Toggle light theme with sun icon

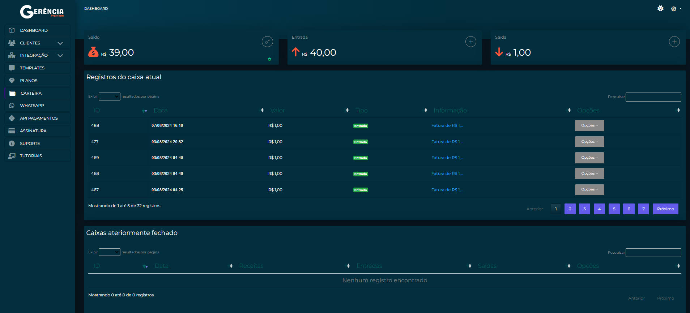coord(660,8)
